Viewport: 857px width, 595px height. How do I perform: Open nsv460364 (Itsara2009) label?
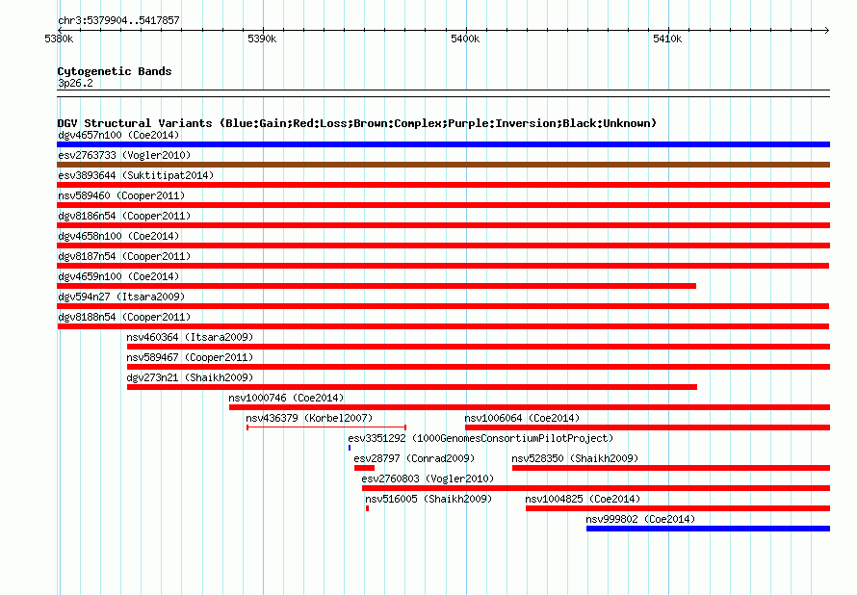(x=191, y=337)
